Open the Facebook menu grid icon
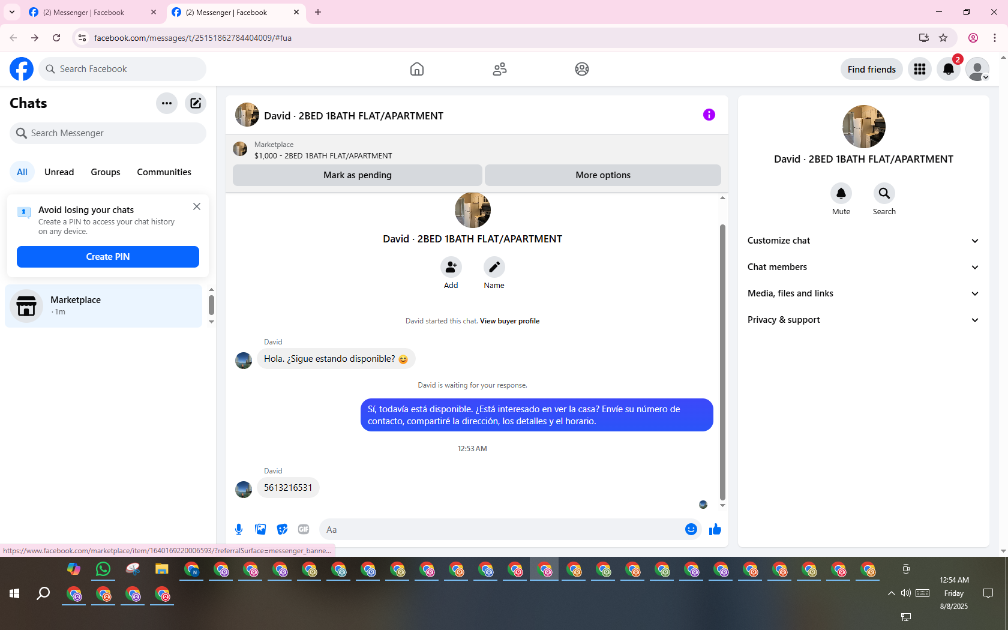 click(920, 69)
